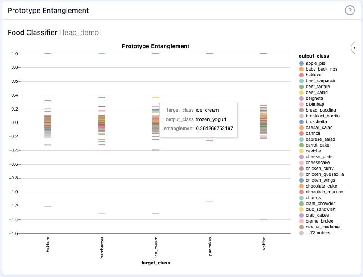This screenshot has height=277, width=363.
Task: Click the croque_madame legend circle
Action: (x=301, y=227)
